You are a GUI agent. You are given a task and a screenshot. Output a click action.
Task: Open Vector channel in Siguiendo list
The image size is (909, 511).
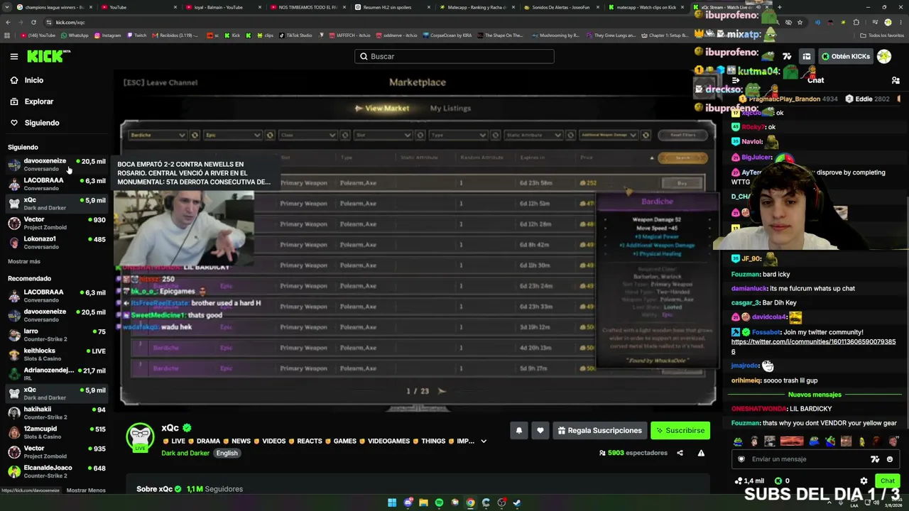[57, 223]
